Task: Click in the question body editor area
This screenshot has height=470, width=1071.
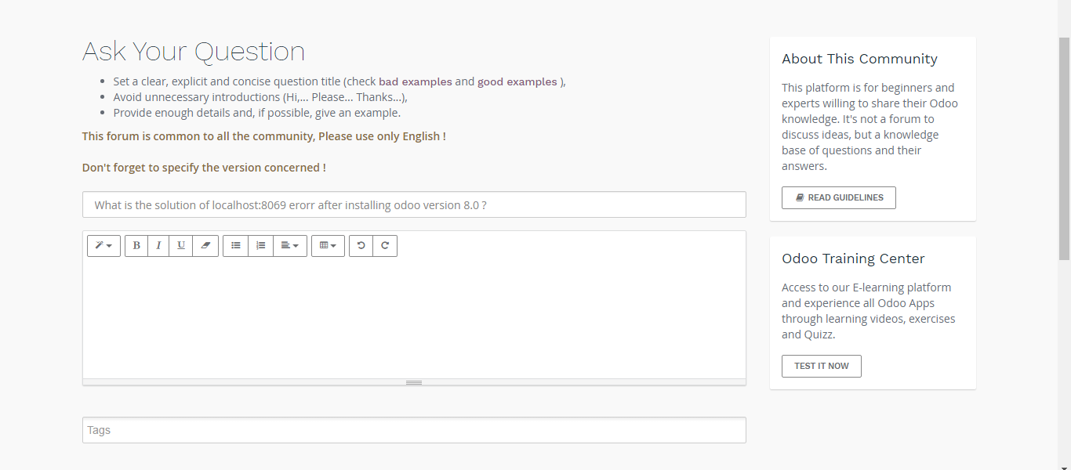Action: [414, 317]
